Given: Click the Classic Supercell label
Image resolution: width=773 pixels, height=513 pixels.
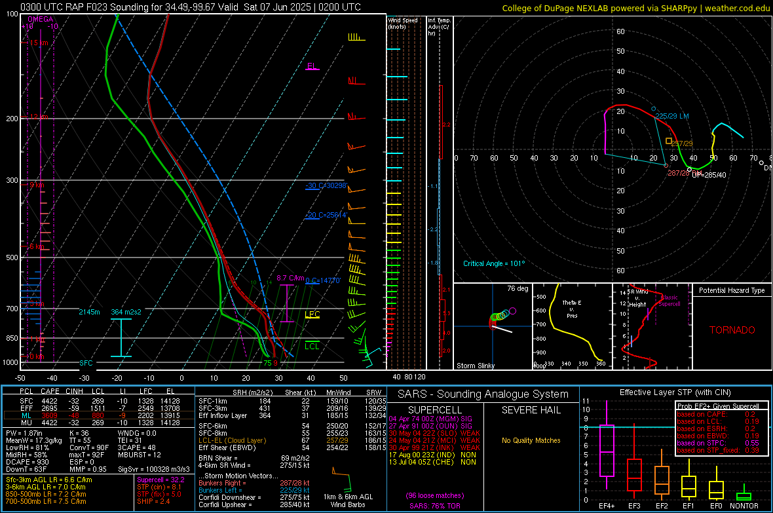Looking at the screenshot, I should pyautogui.click(x=669, y=301).
